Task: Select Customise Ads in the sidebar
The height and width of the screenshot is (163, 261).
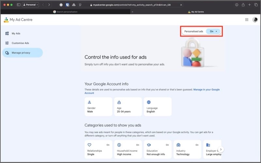Action: [23, 43]
